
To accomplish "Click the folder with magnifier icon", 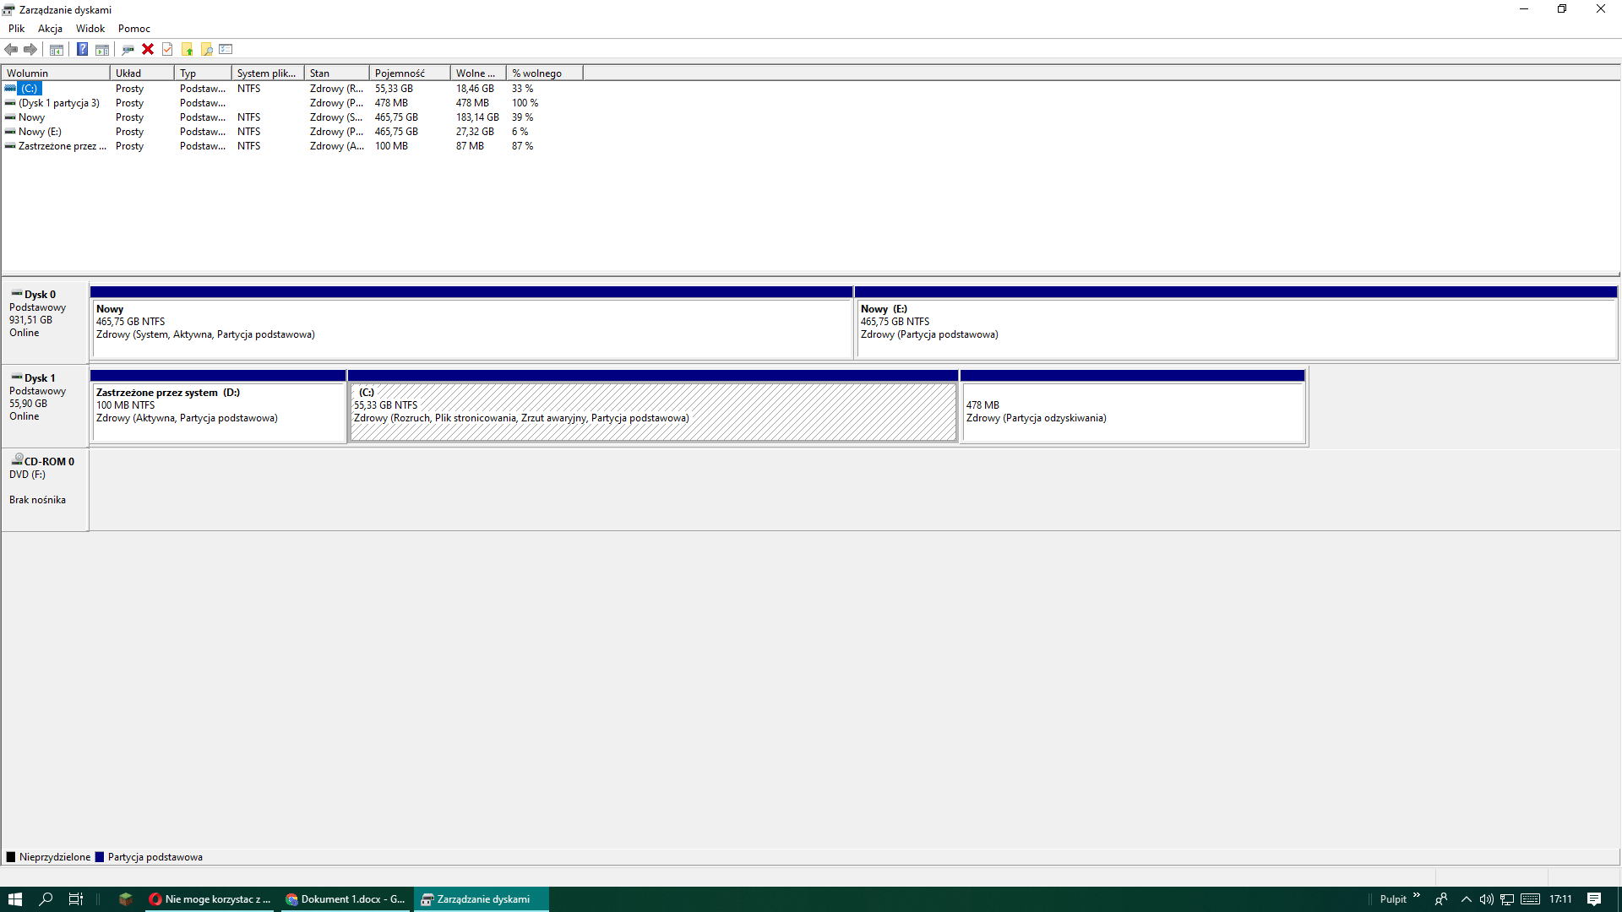I will 206,49.
